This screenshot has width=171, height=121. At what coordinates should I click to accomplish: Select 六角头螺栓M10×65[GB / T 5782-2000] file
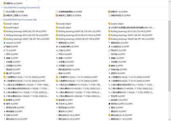pos(80,89)
